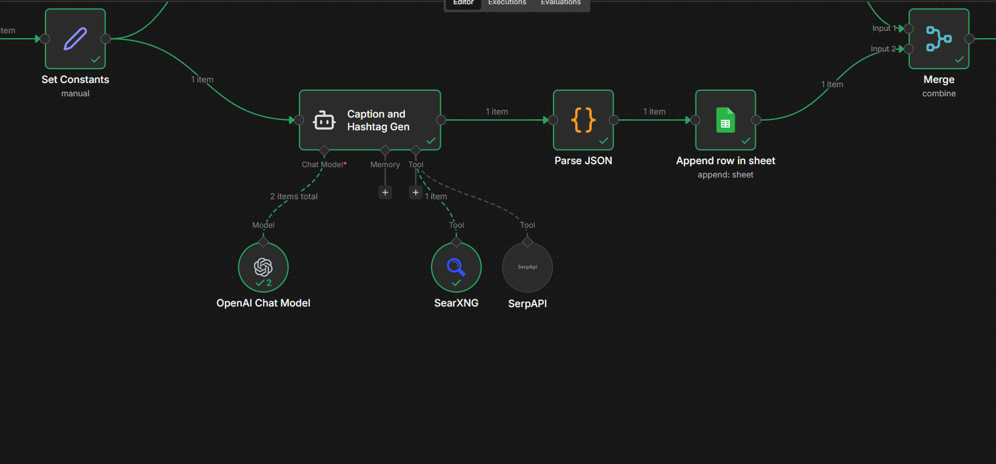Click the output handle of Parse JSON
996x464 pixels.
point(613,120)
